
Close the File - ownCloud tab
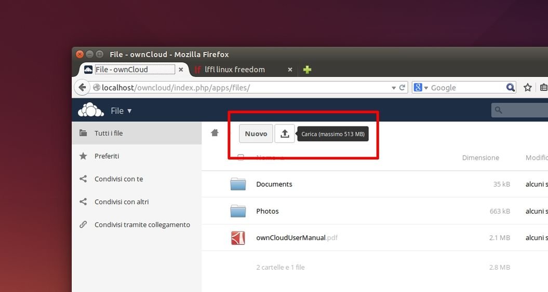pos(181,70)
